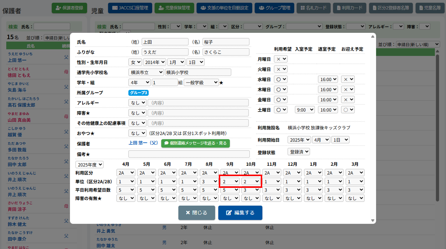The width and height of the screenshot is (446, 249).
Task: Click the 編集する button
Action: click(x=240, y=213)
